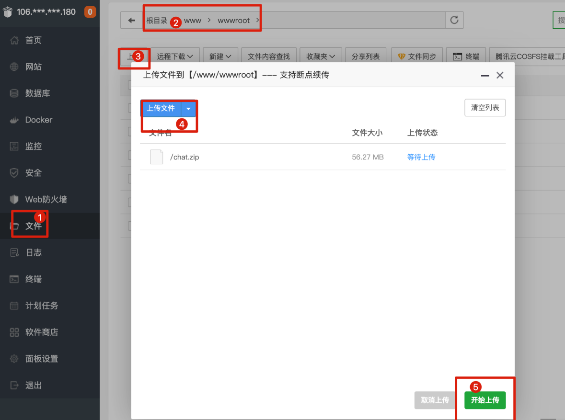This screenshot has height=420, width=565.
Task: Click the refresh icon next to path bar
Action: click(x=454, y=20)
